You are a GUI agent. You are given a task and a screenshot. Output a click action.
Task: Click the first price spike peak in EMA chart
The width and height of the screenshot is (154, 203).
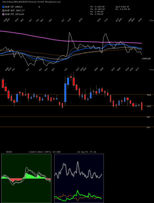point(70,33)
